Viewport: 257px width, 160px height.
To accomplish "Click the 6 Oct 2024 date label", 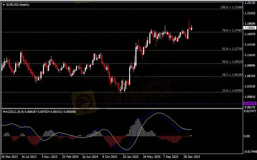I will tap(110, 157).
